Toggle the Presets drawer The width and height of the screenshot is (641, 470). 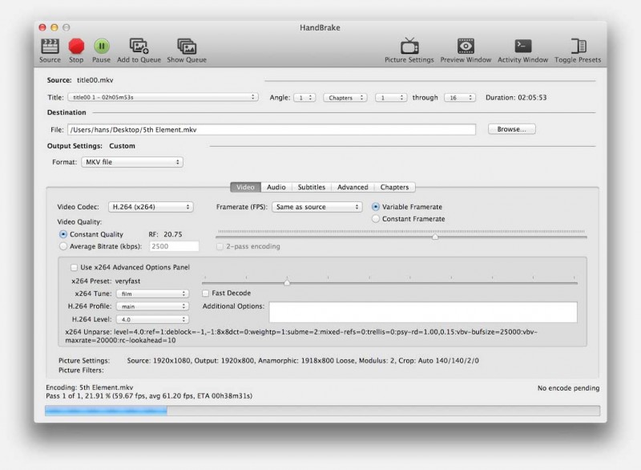point(578,47)
